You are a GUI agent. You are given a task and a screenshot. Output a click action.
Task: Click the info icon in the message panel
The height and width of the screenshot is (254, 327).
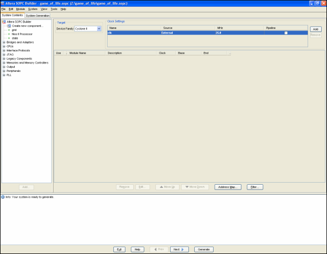pos(2,197)
